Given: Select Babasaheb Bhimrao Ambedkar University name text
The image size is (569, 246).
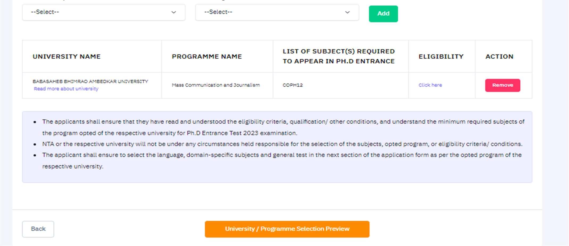Looking at the screenshot, I should tap(90, 81).
